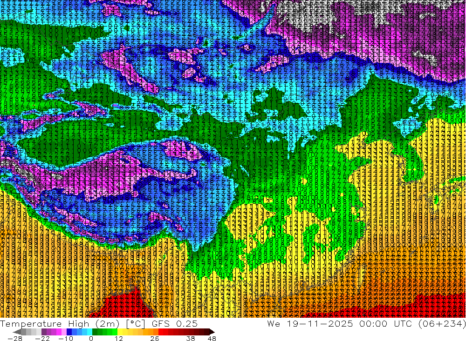Click the legend value '12'
The height and width of the screenshot is (341, 466).
coord(119,338)
